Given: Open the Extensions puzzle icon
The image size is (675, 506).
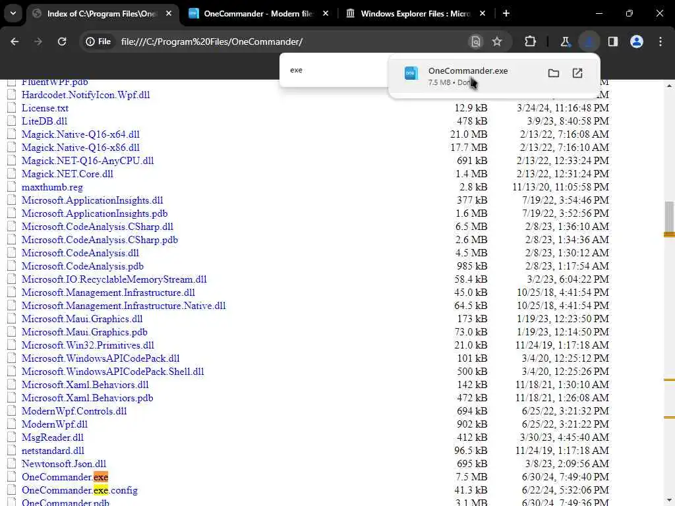Looking at the screenshot, I should pos(531,42).
